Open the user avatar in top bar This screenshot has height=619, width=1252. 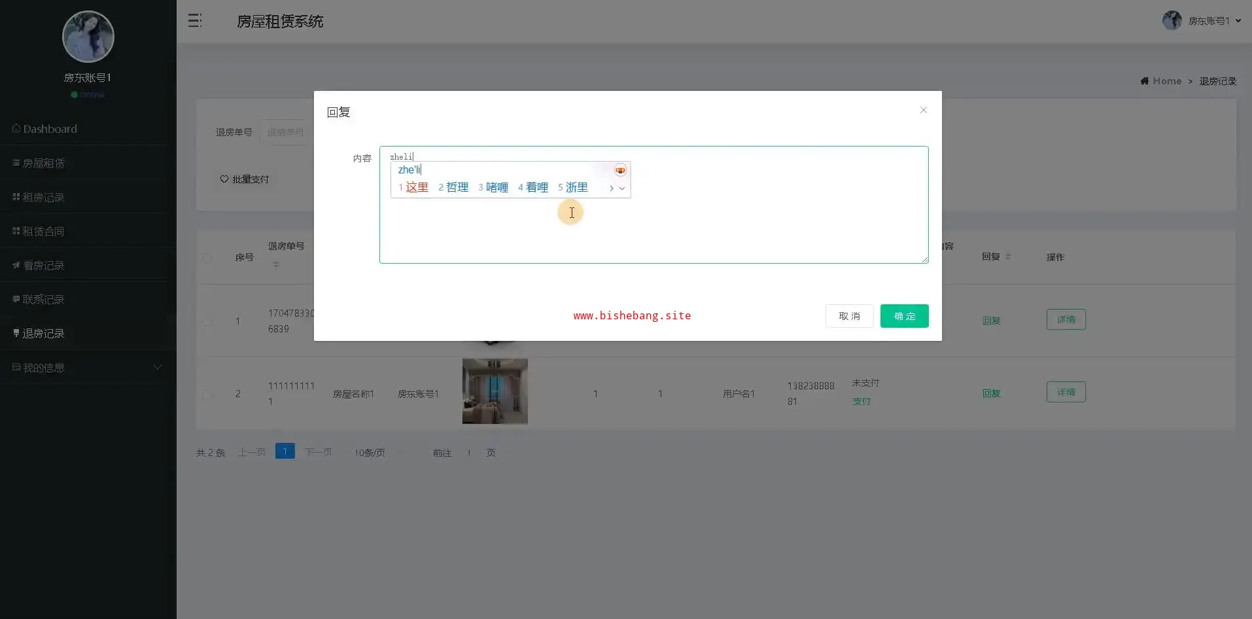point(1172,20)
